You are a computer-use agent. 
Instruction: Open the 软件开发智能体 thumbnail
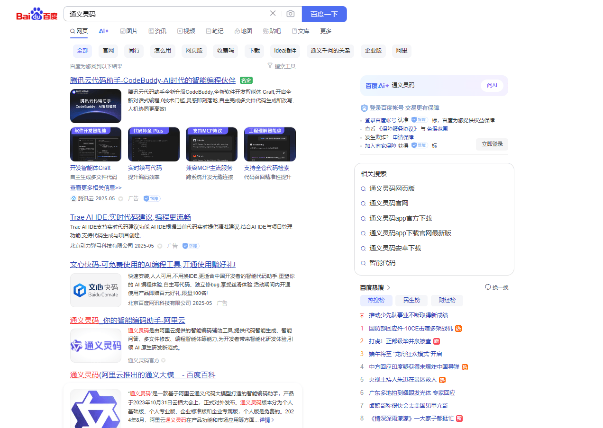[96, 144]
